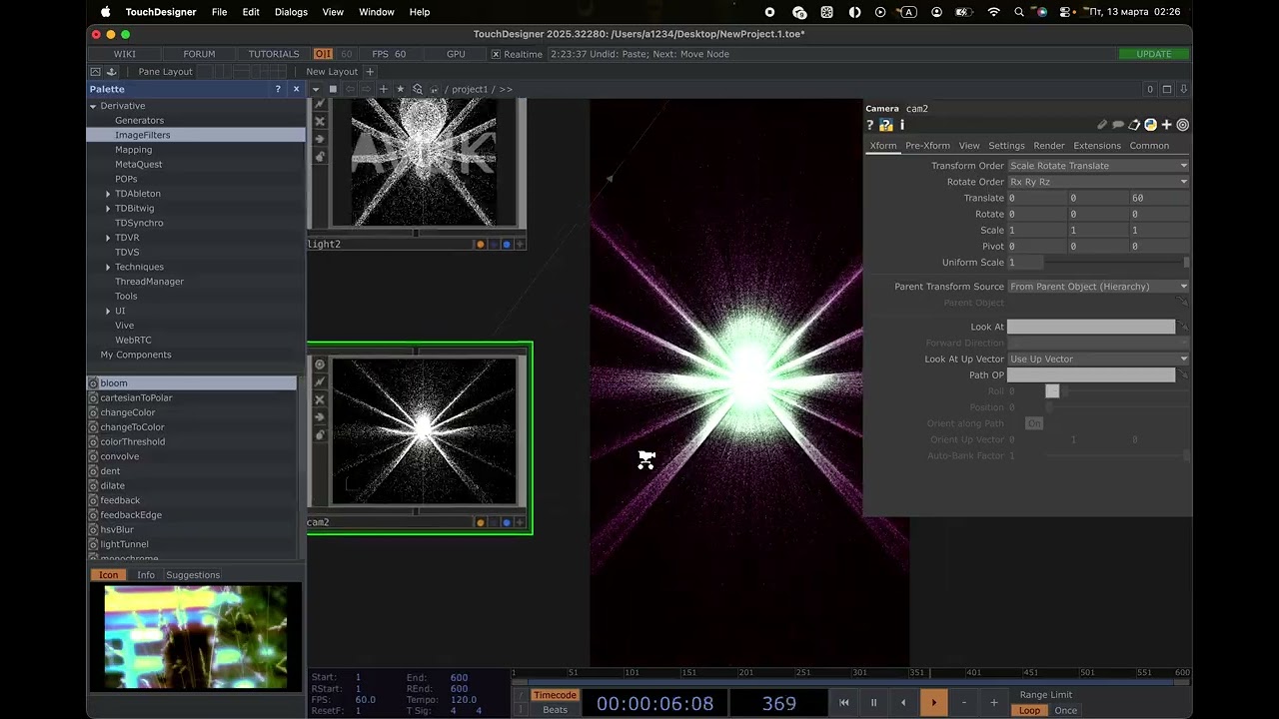The width and height of the screenshot is (1279, 719).
Task: Click the Python language icon at right
Action: pyautogui.click(x=1150, y=125)
